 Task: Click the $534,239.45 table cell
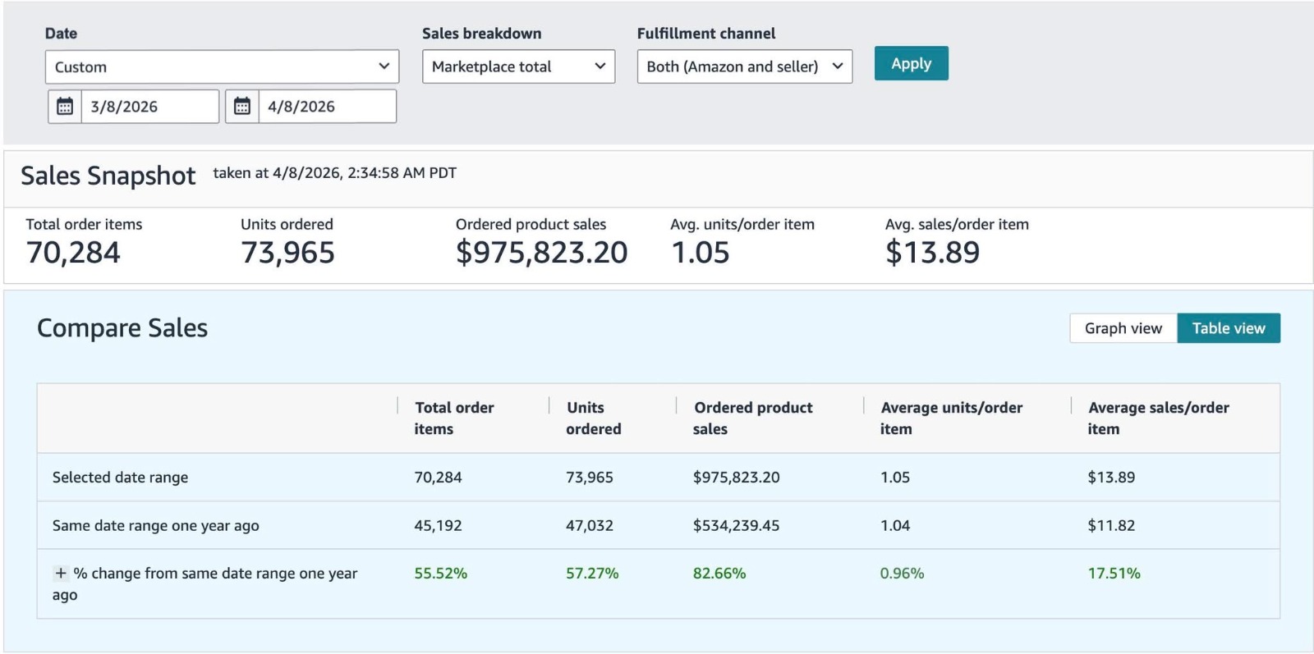(x=737, y=526)
